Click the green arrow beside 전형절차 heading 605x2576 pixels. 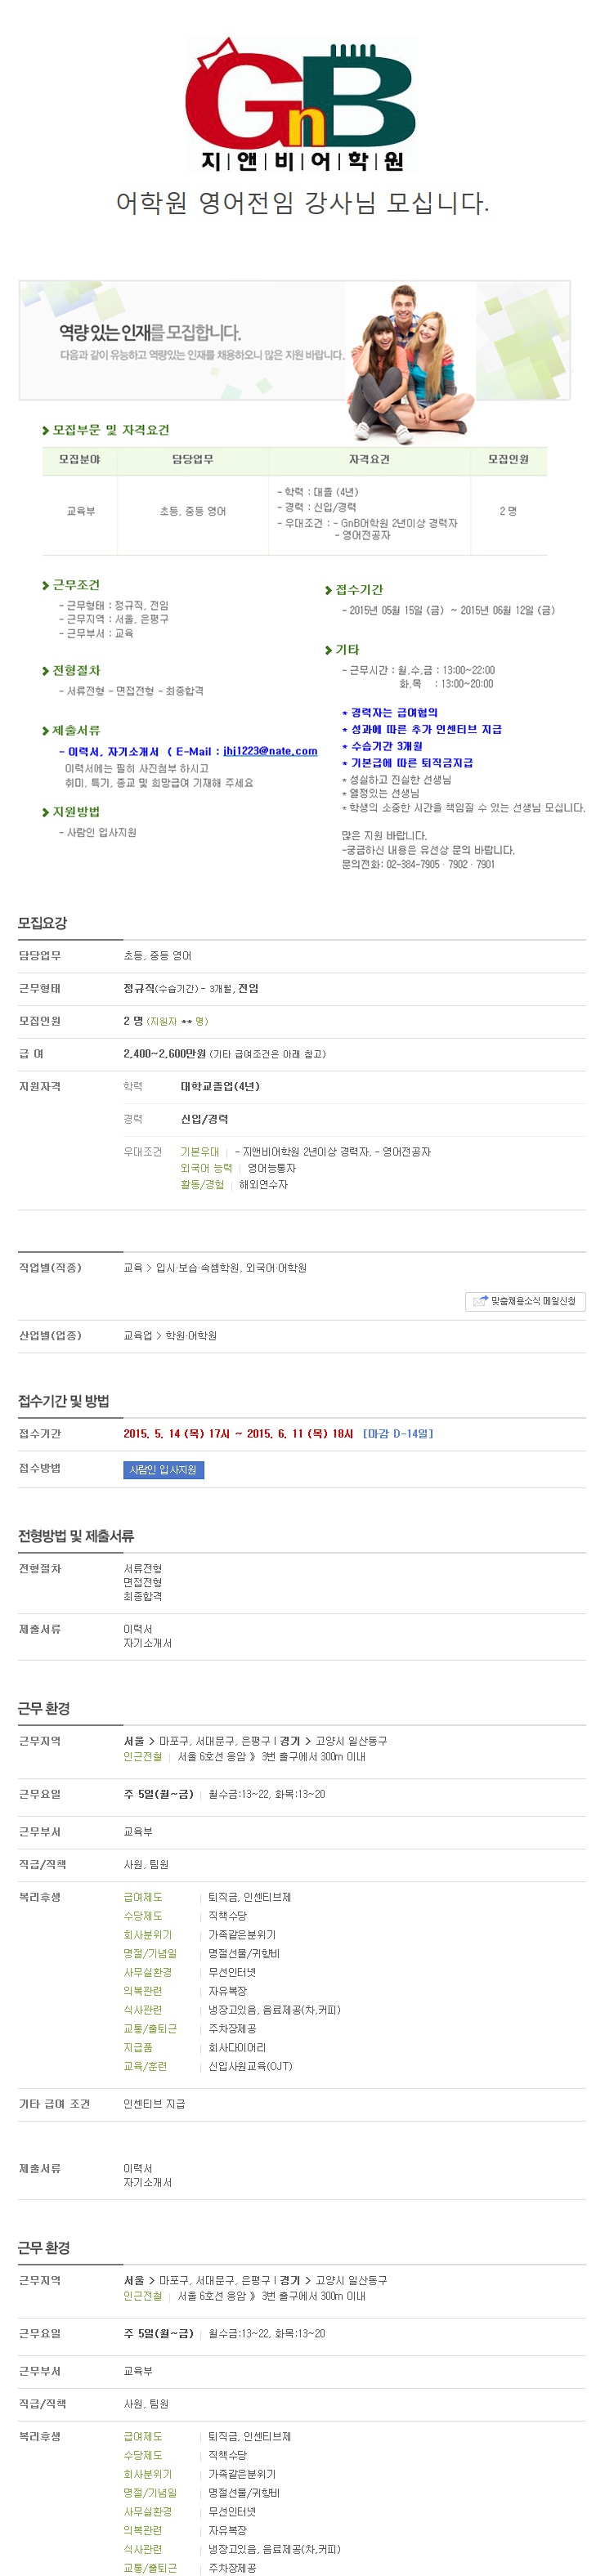click(x=46, y=671)
